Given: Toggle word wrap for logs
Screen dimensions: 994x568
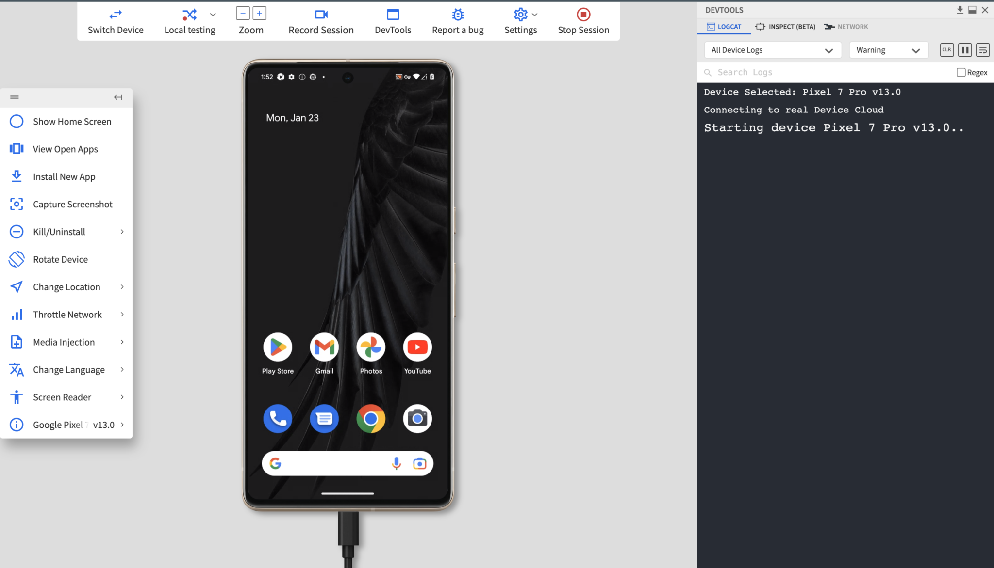Looking at the screenshot, I should (983, 50).
